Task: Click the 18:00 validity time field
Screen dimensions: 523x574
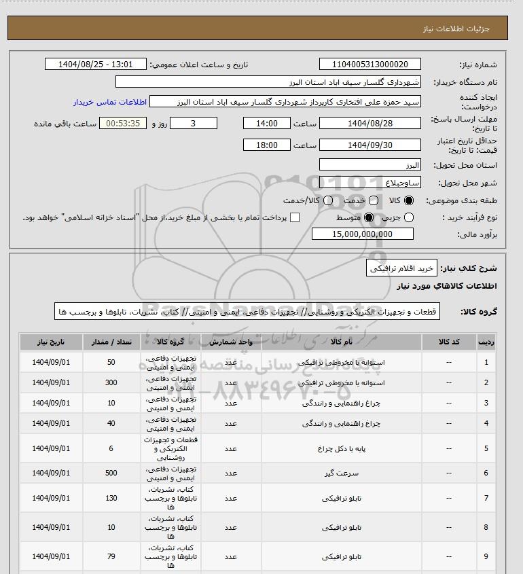Action: pos(266,145)
